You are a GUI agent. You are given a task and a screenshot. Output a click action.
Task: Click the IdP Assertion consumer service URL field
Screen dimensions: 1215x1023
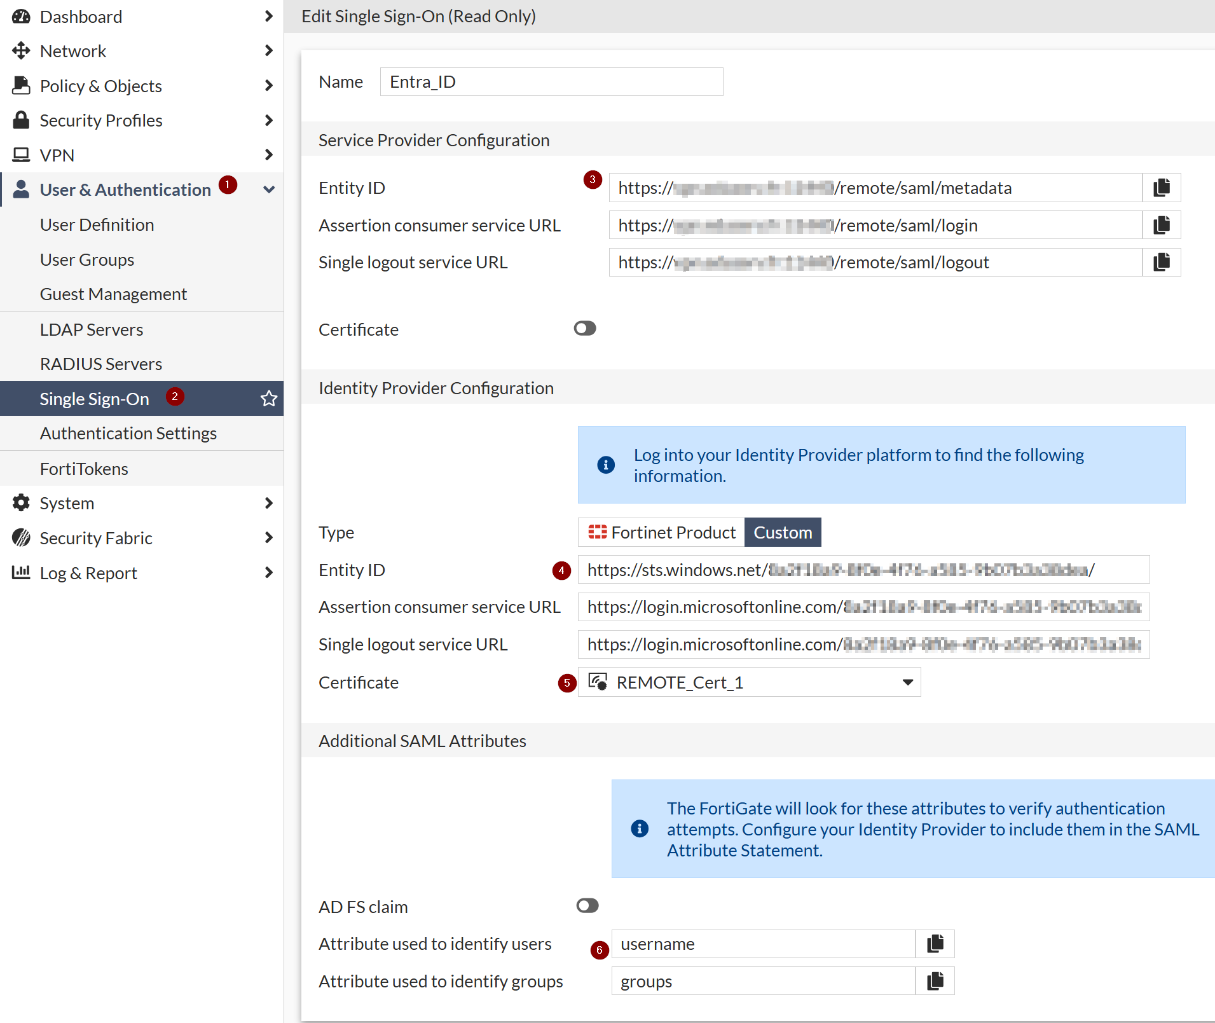point(863,607)
